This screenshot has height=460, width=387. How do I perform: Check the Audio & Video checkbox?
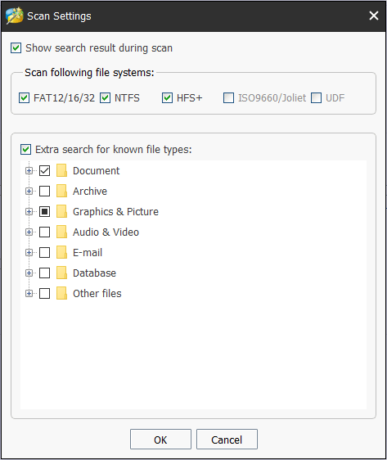[44, 232]
